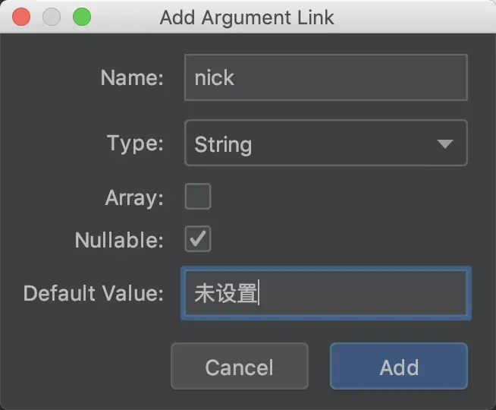The width and height of the screenshot is (496, 410).
Task: Confirm with the Add button
Action: point(399,366)
